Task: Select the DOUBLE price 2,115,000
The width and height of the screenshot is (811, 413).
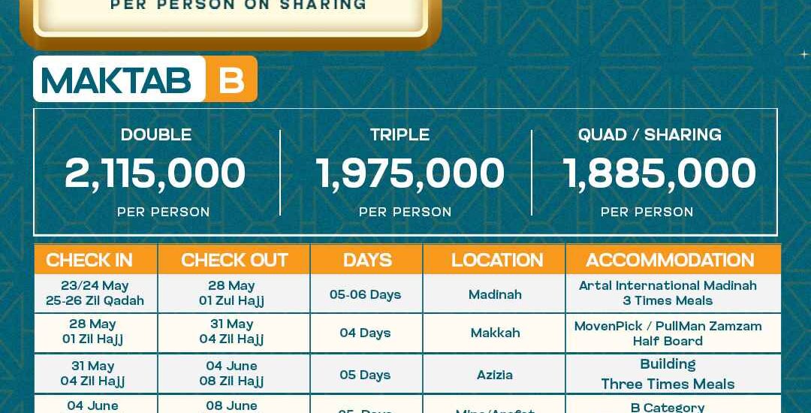Action: [155, 173]
